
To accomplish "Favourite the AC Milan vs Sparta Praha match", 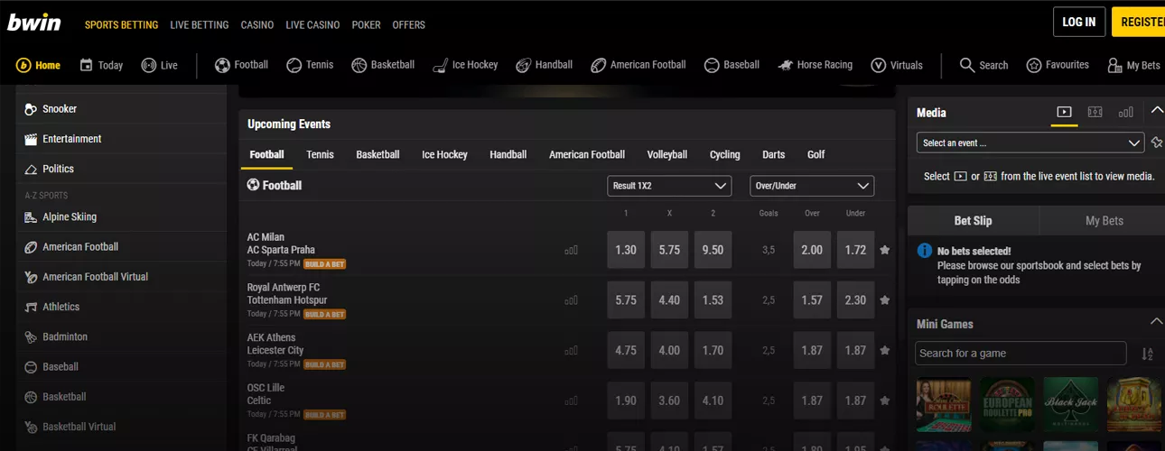I will coord(884,250).
